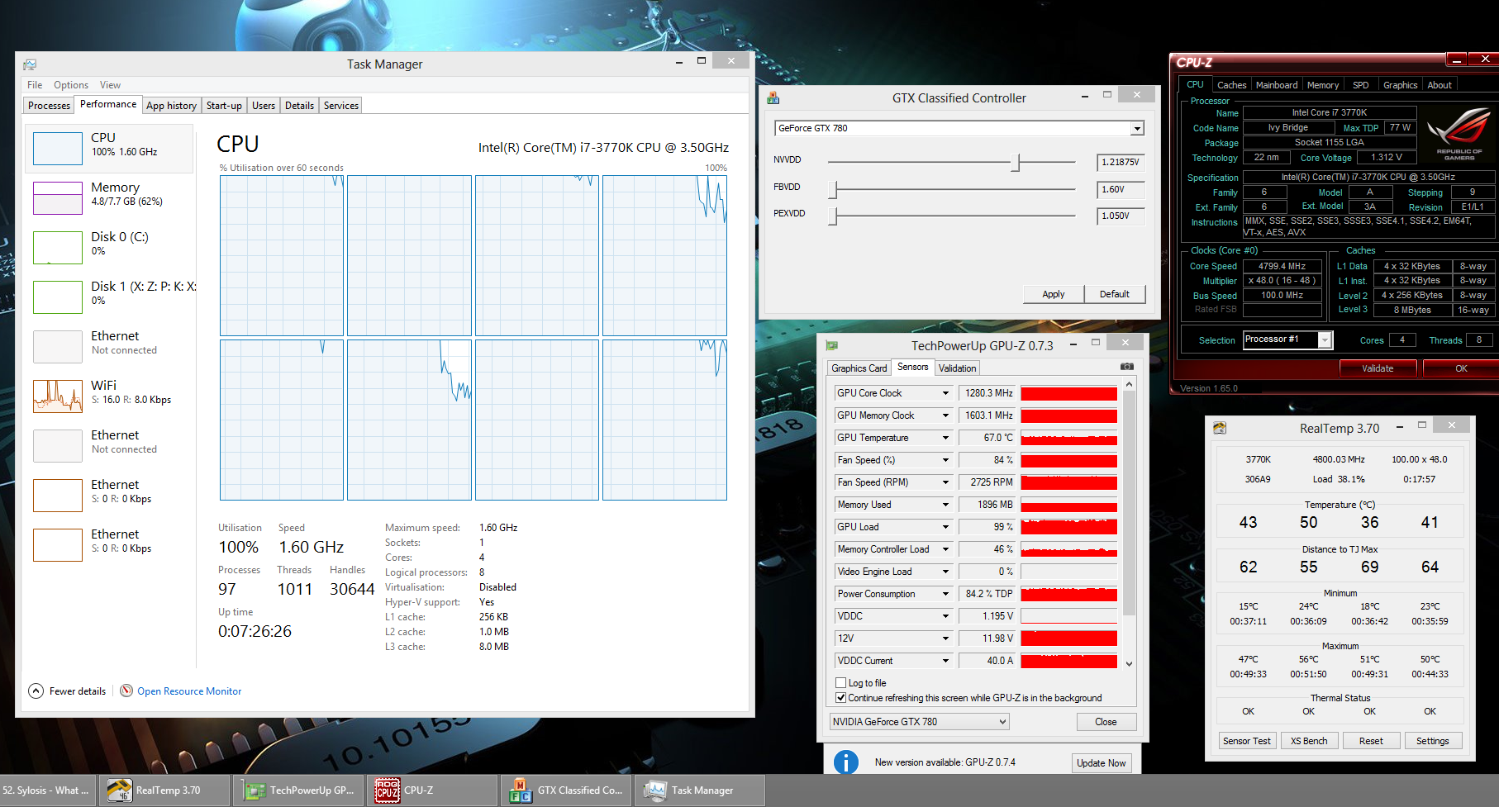This screenshot has height=807, width=1499.
Task: Expand the Memory Used sensor dropdown
Action: pos(945,505)
